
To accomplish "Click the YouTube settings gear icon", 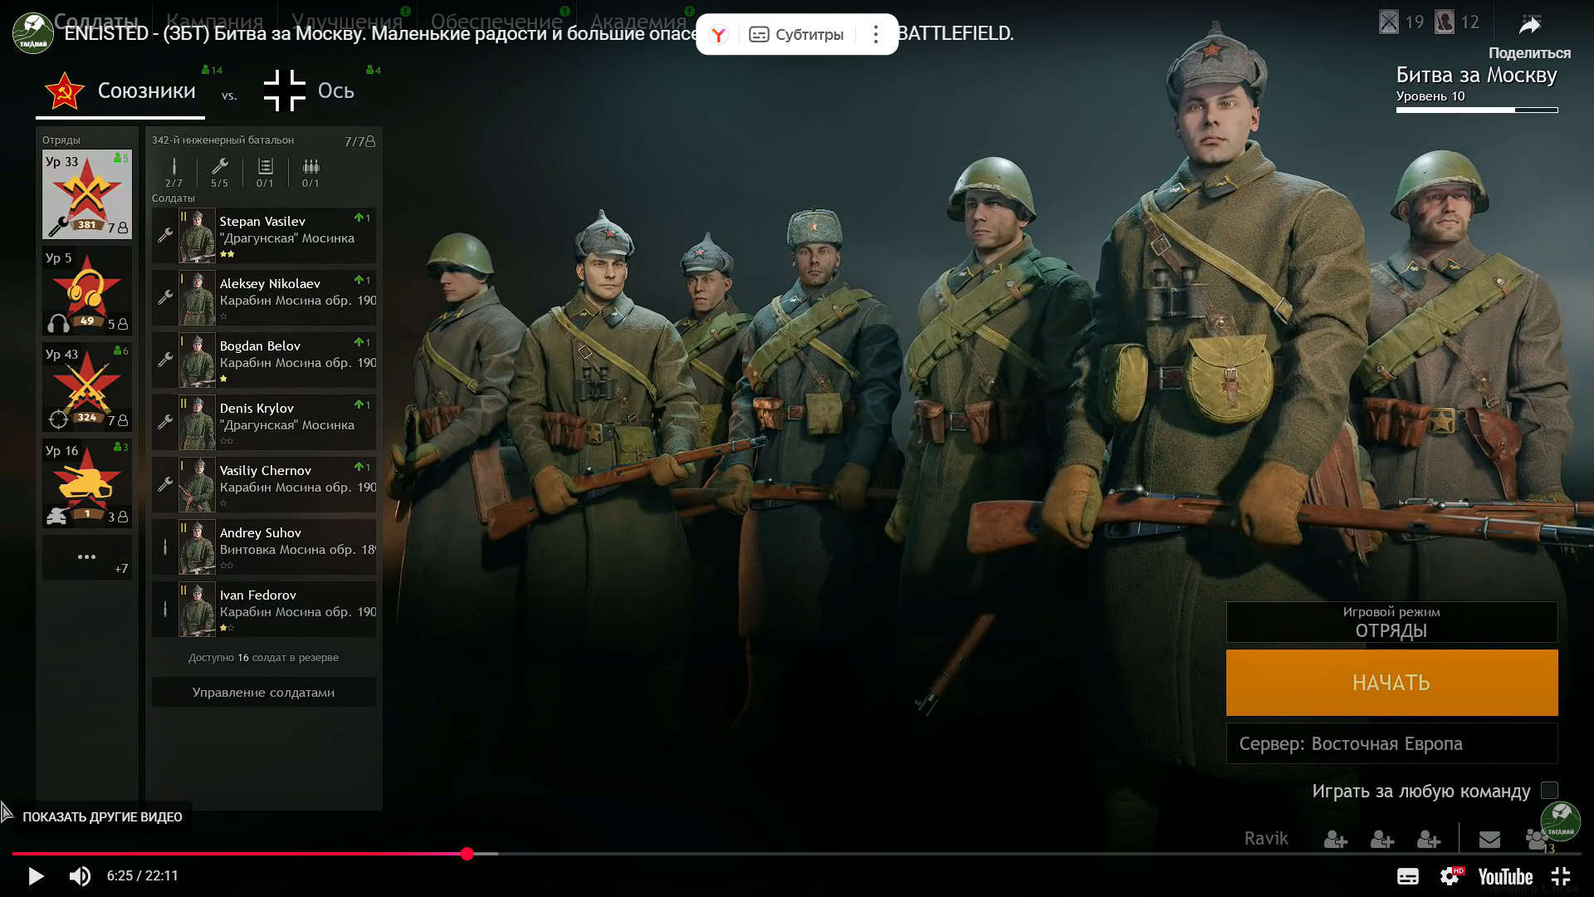I will pyautogui.click(x=1450, y=876).
